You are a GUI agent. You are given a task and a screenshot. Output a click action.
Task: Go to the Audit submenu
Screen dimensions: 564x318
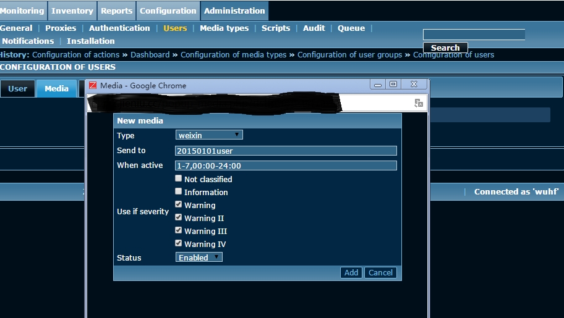tap(314, 28)
